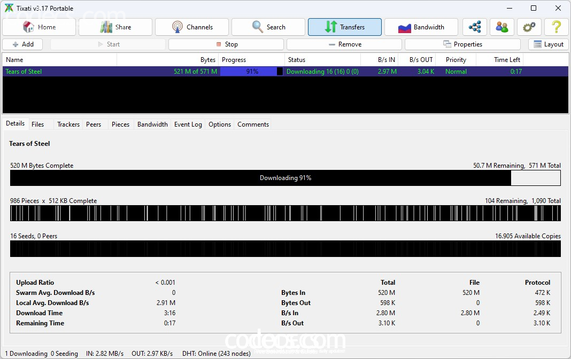Maximize the Tixati window

(534, 8)
